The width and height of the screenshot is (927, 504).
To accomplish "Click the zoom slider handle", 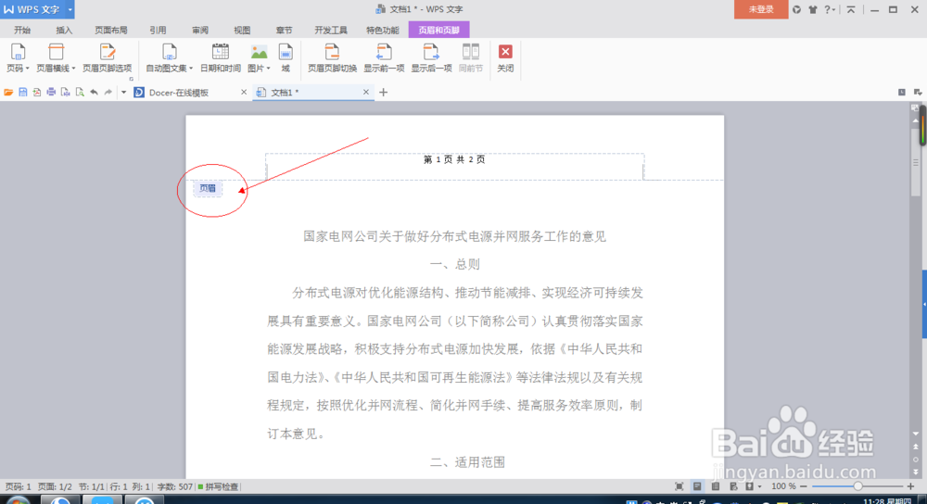I will coord(857,486).
